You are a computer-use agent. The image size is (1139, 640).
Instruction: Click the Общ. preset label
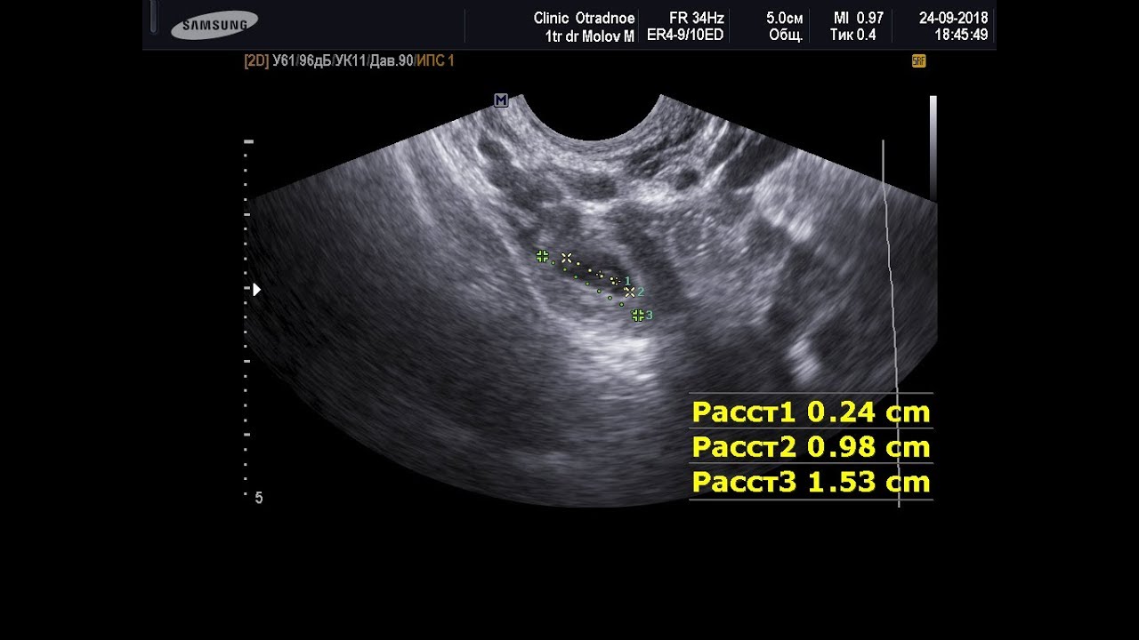coord(787,36)
